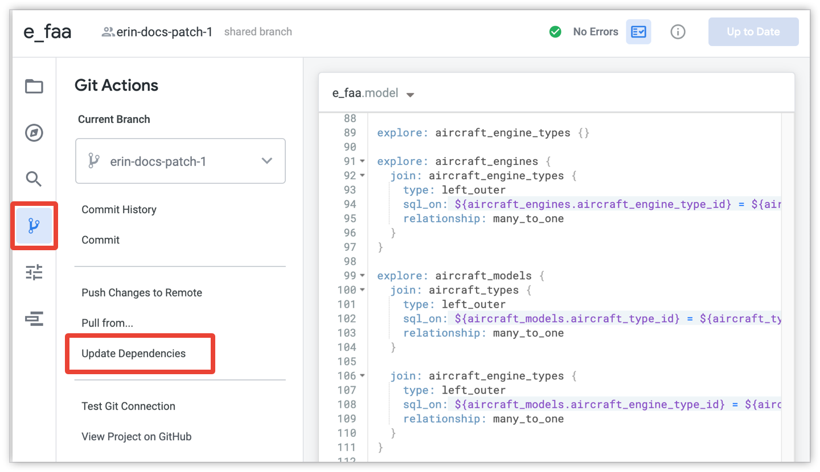Click Update Dependencies option
Viewport: 820px width, 472px height.
134,354
